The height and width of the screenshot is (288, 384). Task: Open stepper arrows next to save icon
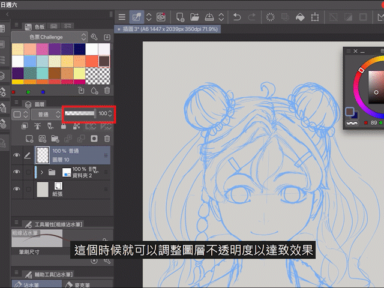point(221,17)
